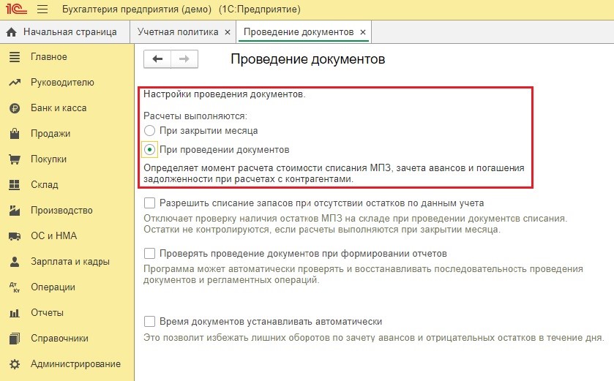Open the hamburger main menu
Image resolution: width=614 pixels, height=381 pixels.
(42, 10)
